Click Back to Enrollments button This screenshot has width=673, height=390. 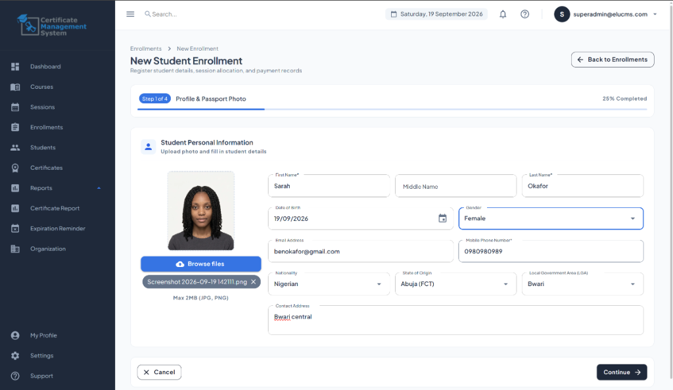click(x=613, y=60)
